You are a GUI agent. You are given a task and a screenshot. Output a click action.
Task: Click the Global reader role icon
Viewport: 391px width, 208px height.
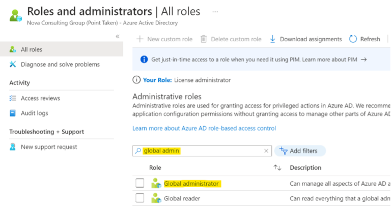[156, 198]
